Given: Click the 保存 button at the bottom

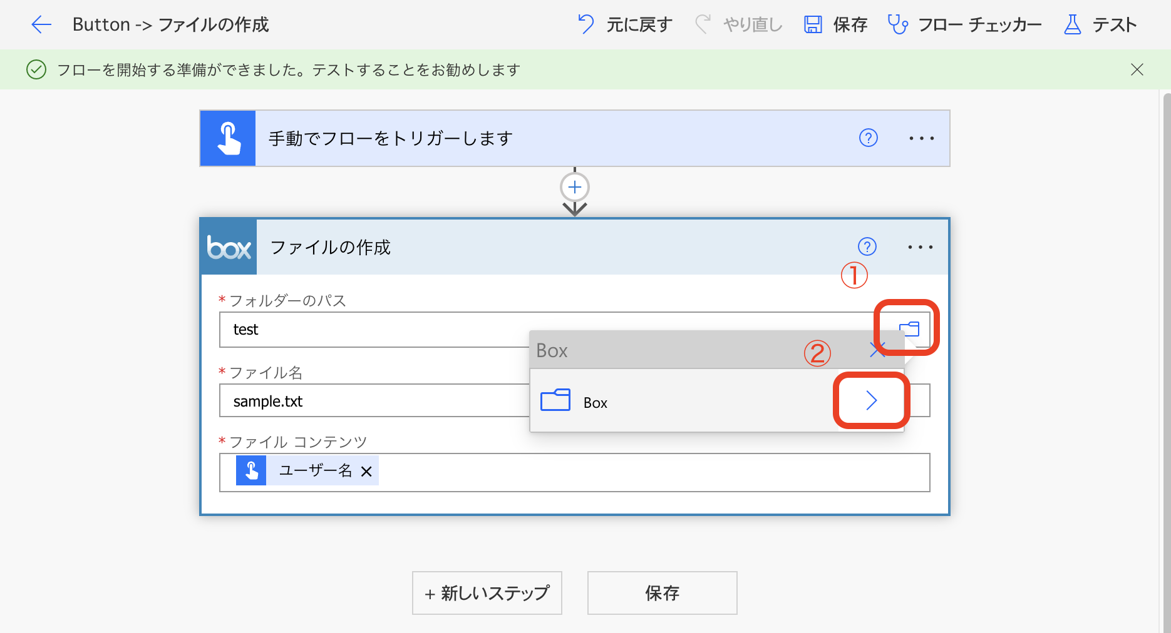Looking at the screenshot, I should click(x=662, y=593).
